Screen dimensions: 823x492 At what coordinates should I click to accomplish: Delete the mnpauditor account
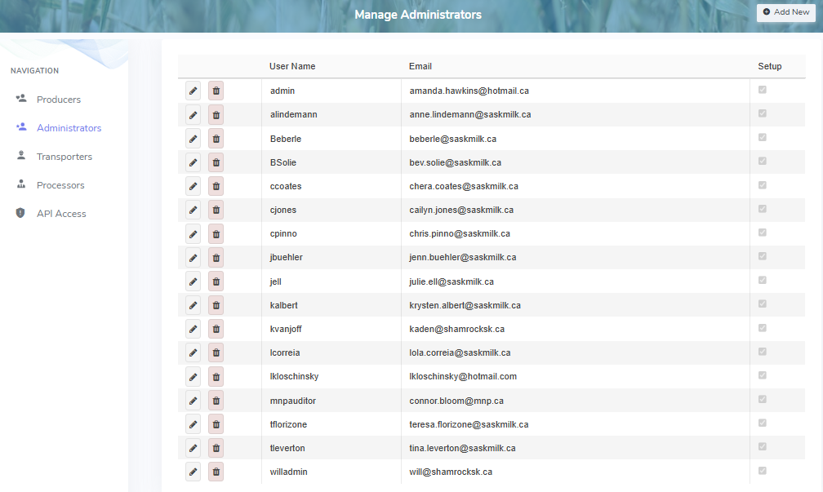point(216,400)
